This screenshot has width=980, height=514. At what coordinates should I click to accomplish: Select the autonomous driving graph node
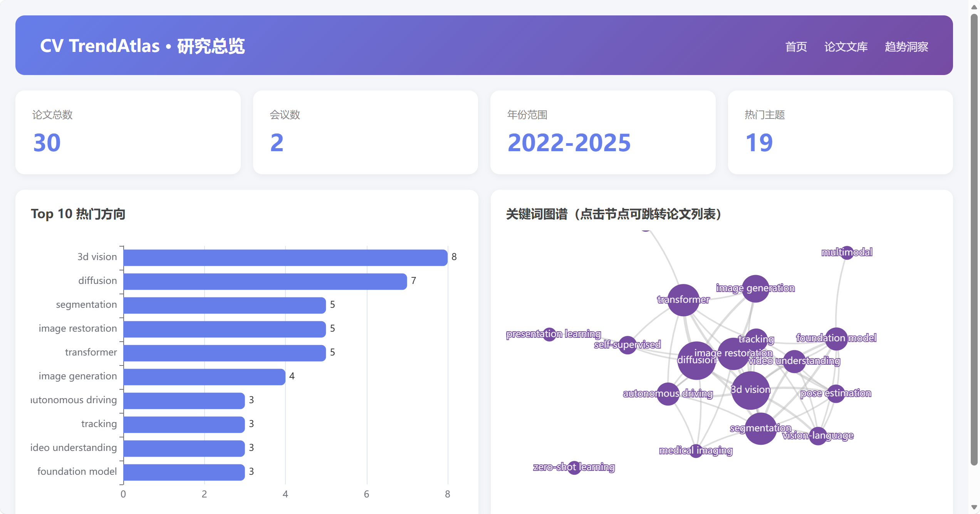668,394
